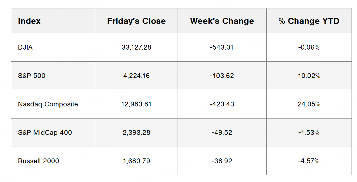This screenshot has height=182, width=357.
Task: Select S&P 500 close 4,224.16
Action: [x=136, y=76]
